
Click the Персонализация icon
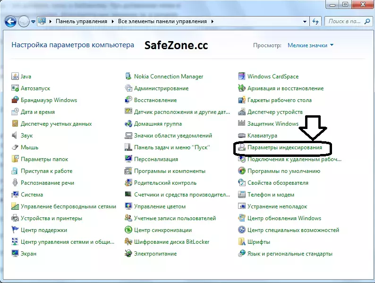pyautogui.click(x=128, y=159)
